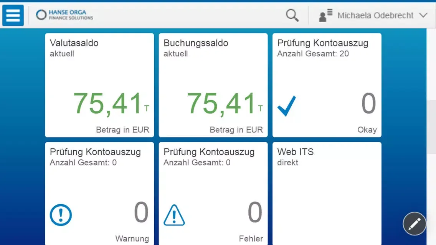
Task: Open the Web ITS direkt tile
Action: point(327,194)
